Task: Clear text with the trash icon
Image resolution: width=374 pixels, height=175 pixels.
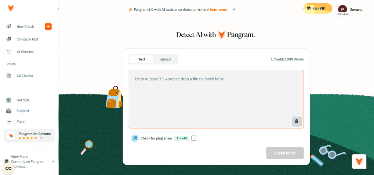Action: point(297,121)
